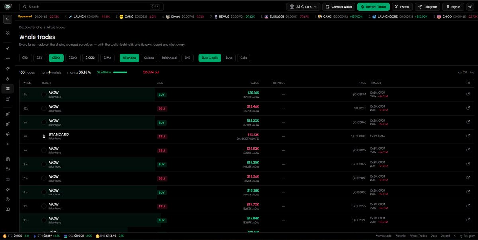Select the $1M+ size filter
The height and width of the screenshot is (240, 478).
[108, 58]
